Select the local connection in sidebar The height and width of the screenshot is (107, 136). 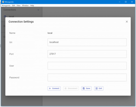[x=11, y=16]
